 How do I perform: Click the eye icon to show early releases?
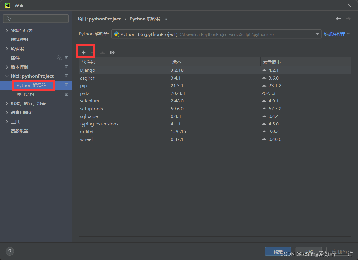(x=112, y=52)
